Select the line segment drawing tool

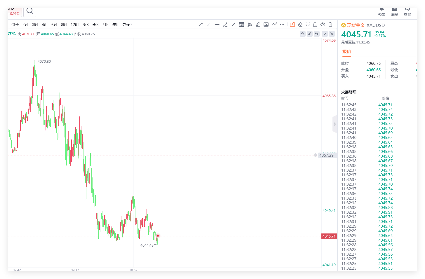[233, 25]
